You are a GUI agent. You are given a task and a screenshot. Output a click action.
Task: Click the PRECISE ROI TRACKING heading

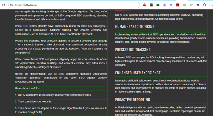pos(133,50)
